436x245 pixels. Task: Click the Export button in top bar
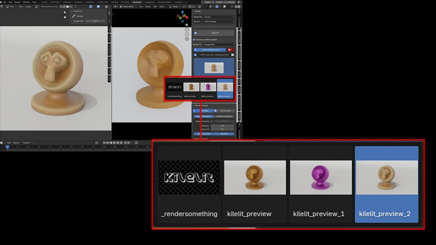tap(207, 2)
